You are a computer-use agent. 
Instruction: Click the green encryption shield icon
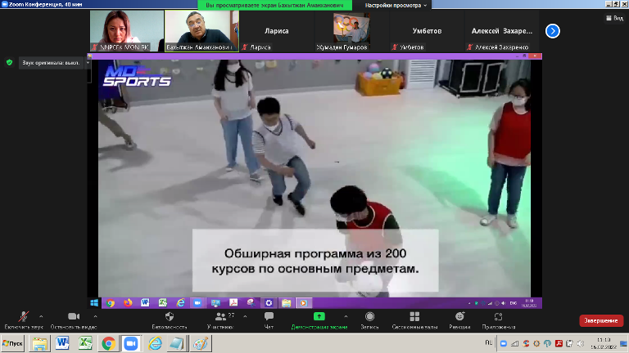[9, 62]
